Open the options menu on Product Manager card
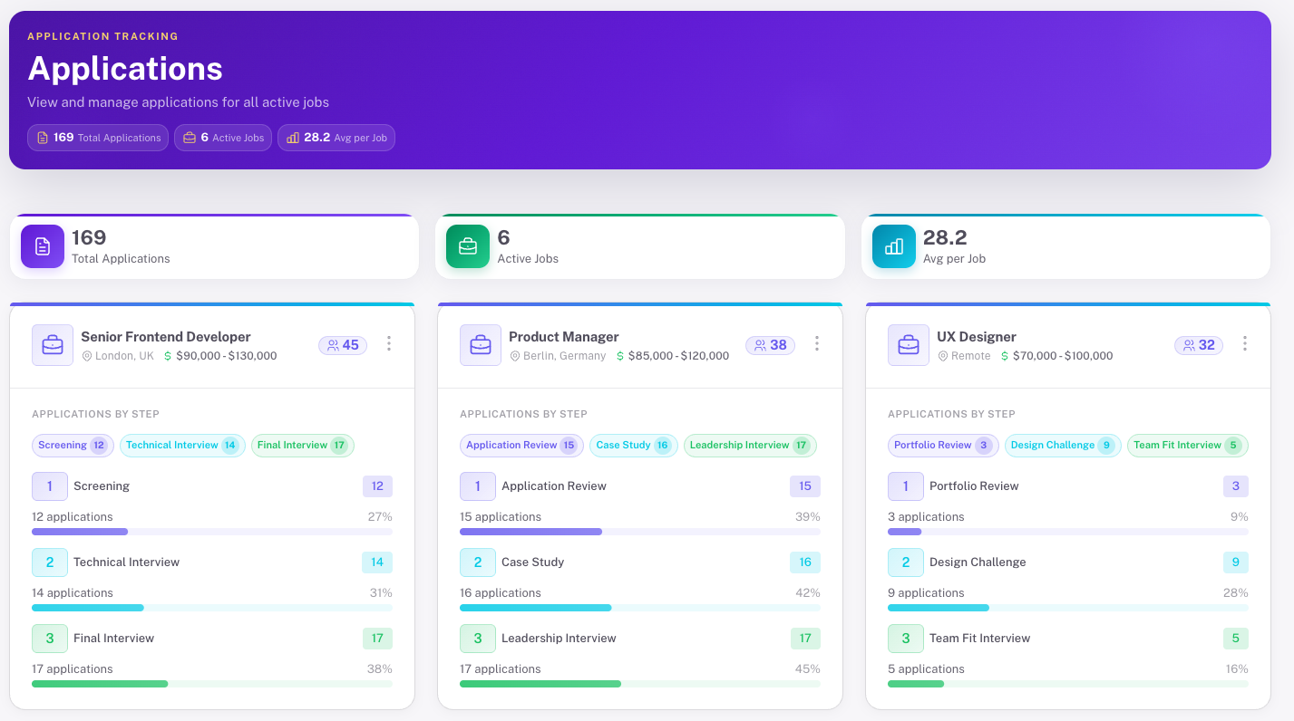Image resolution: width=1294 pixels, height=721 pixels. tap(816, 344)
